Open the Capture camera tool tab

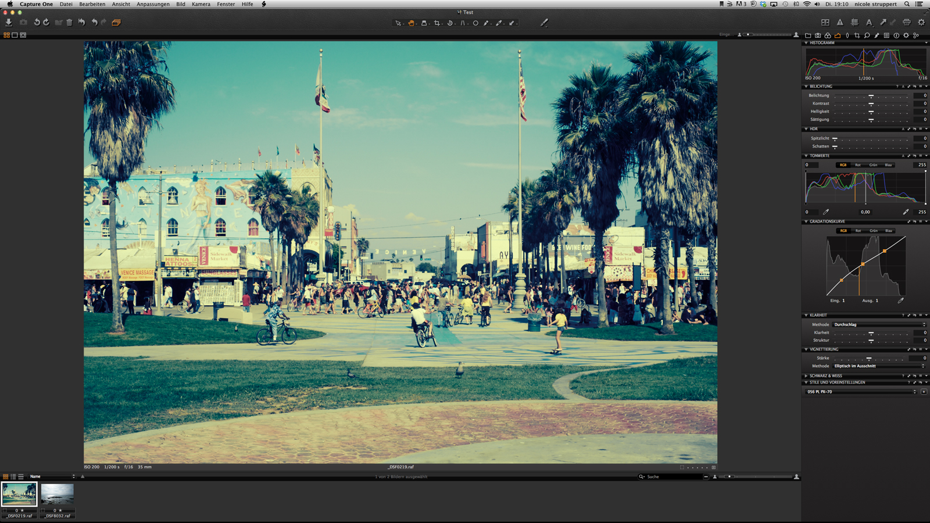(x=818, y=35)
